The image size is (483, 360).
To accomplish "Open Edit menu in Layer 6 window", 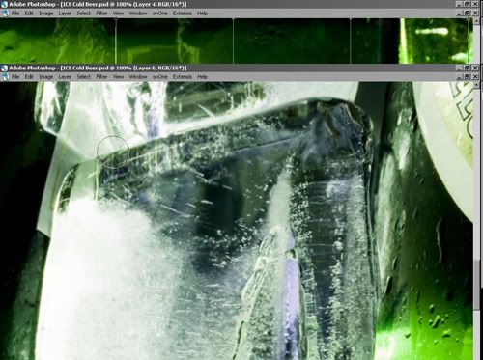I will tap(29, 77).
